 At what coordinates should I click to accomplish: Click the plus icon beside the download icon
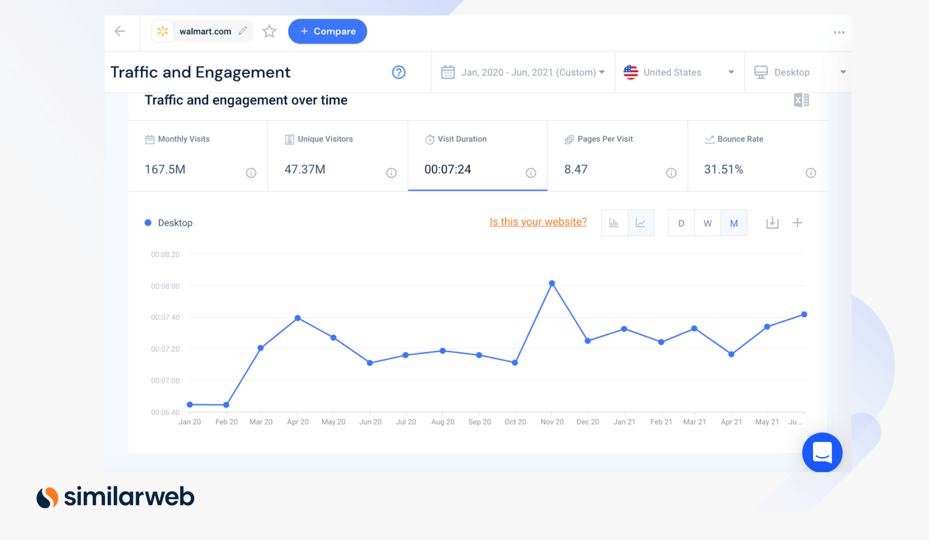click(x=797, y=223)
